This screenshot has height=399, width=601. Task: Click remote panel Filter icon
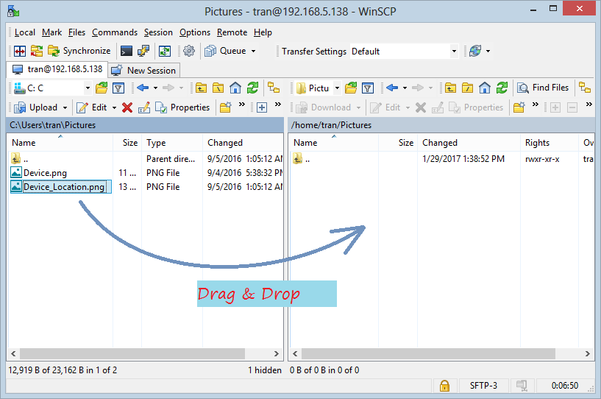[x=368, y=88]
